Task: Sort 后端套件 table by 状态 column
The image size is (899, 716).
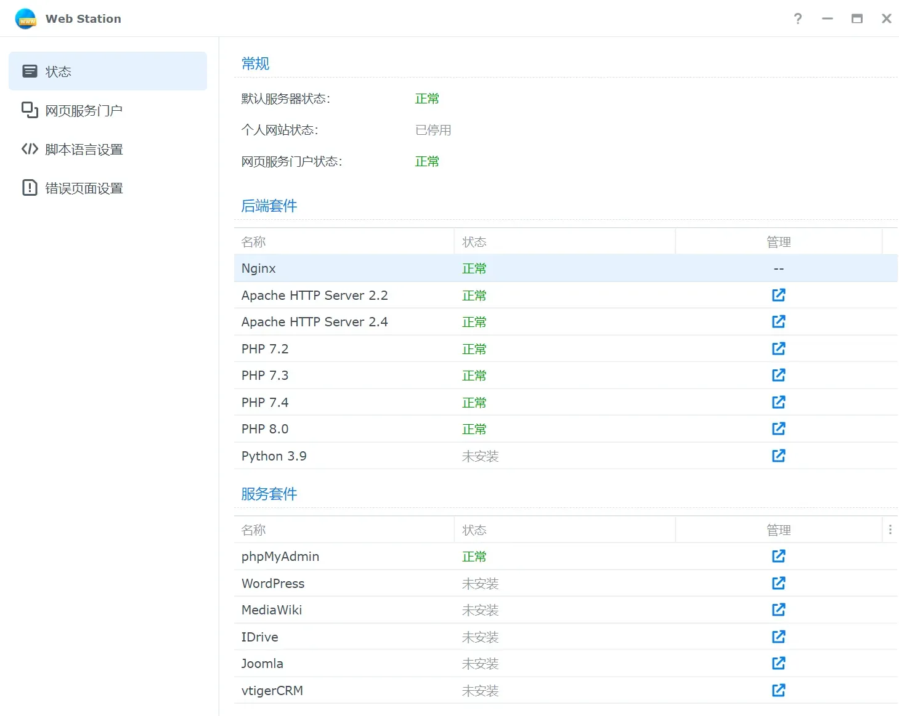Action: (564, 241)
